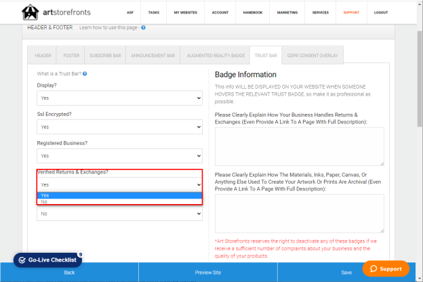Choose the highlighted 'Yes' option in open list
This screenshot has width=423, height=282.
119,195
